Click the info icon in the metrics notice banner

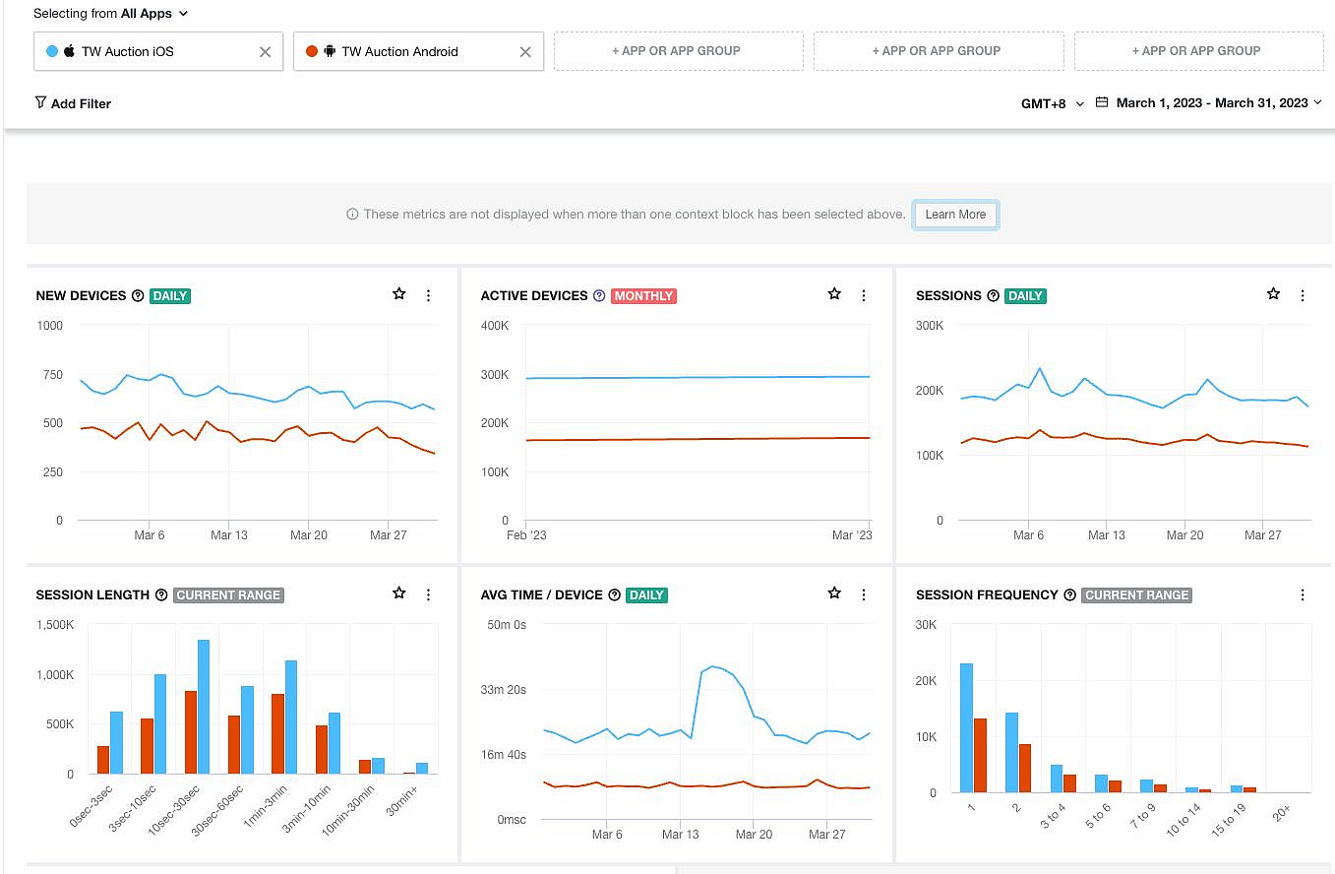[352, 215]
